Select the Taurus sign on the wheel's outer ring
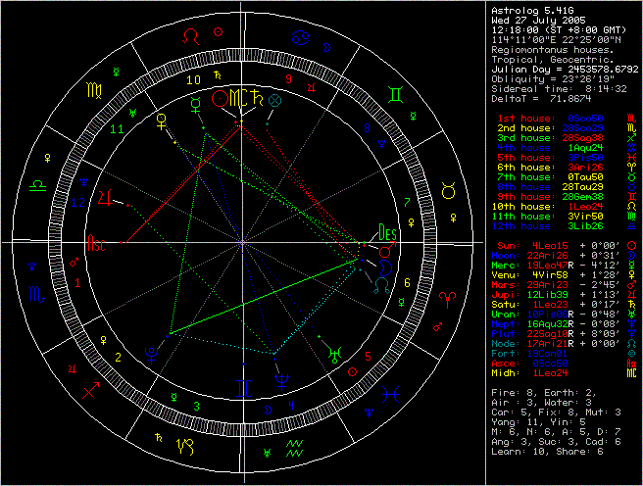Viewport: 643px width, 486px height. click(x=449, y=186)
